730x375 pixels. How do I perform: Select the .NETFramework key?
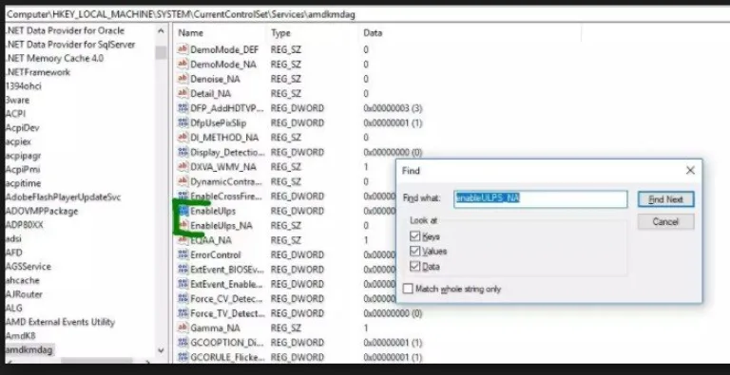[x=38, y=72]
